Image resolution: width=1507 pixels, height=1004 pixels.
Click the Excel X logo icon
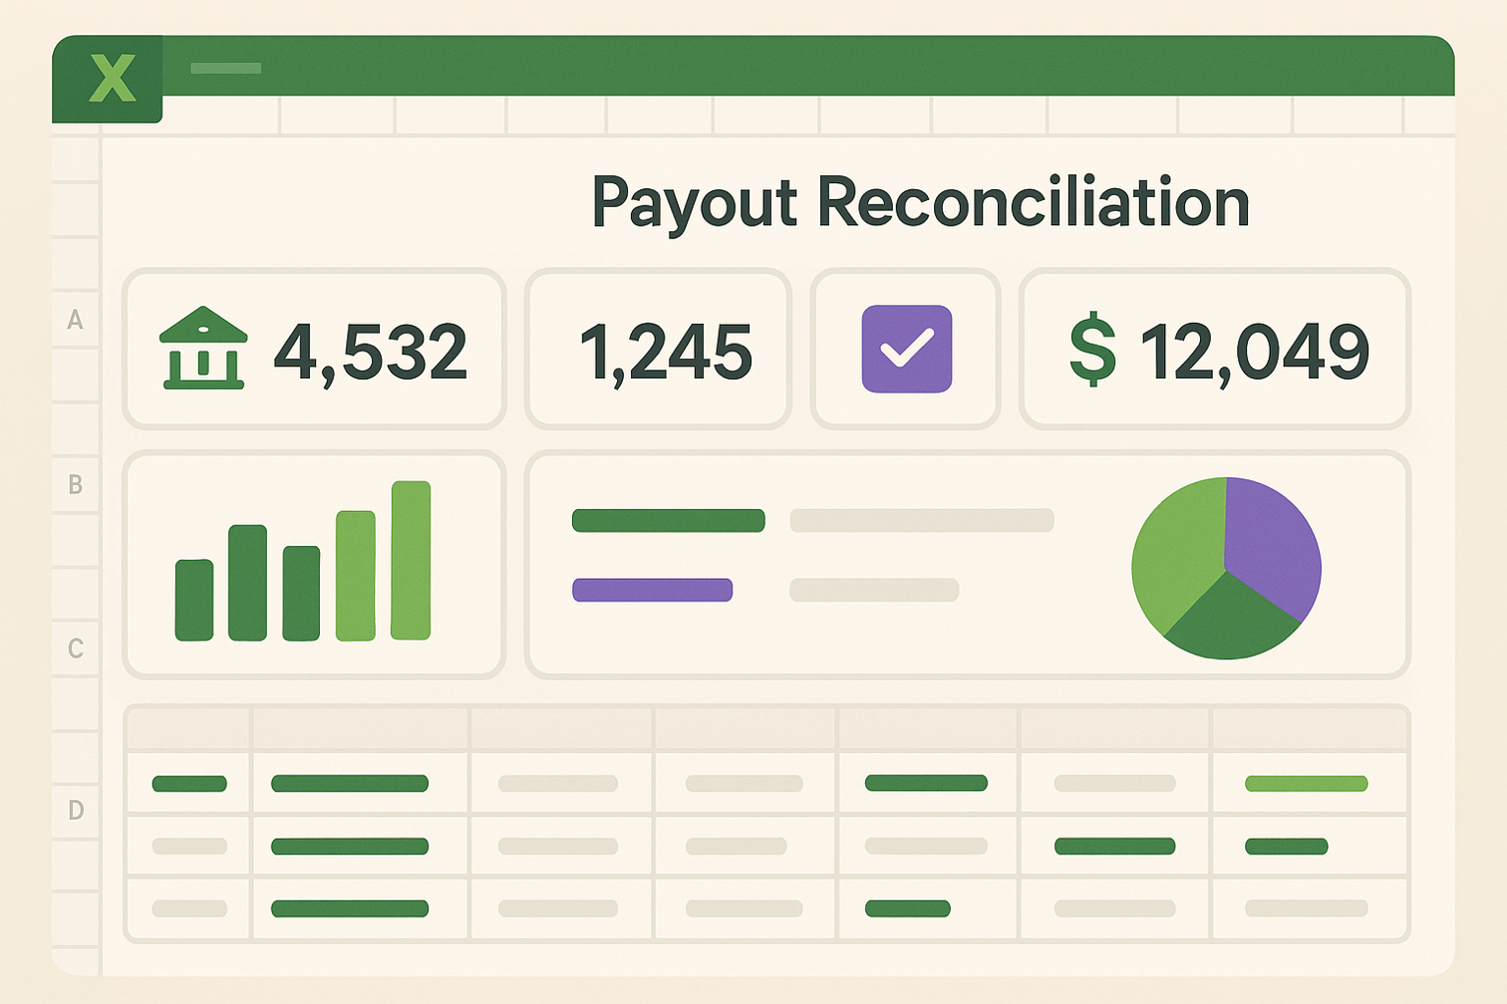pos(112,79)
